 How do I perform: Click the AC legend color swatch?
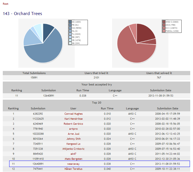click(x=70, y=22)
